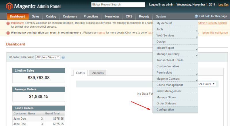Open the Reports menu
This screenshot has width=230, height=126.
click(144, 16)
